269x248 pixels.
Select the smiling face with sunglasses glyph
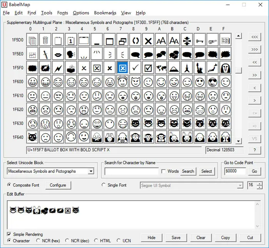point(213,82)
